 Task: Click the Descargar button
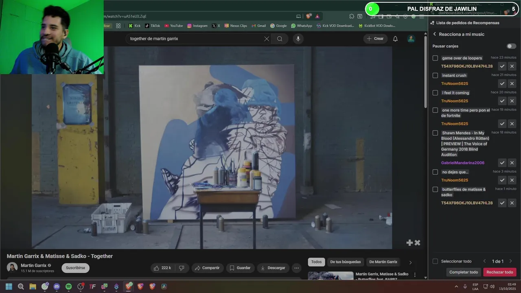(x=273, y=268)
